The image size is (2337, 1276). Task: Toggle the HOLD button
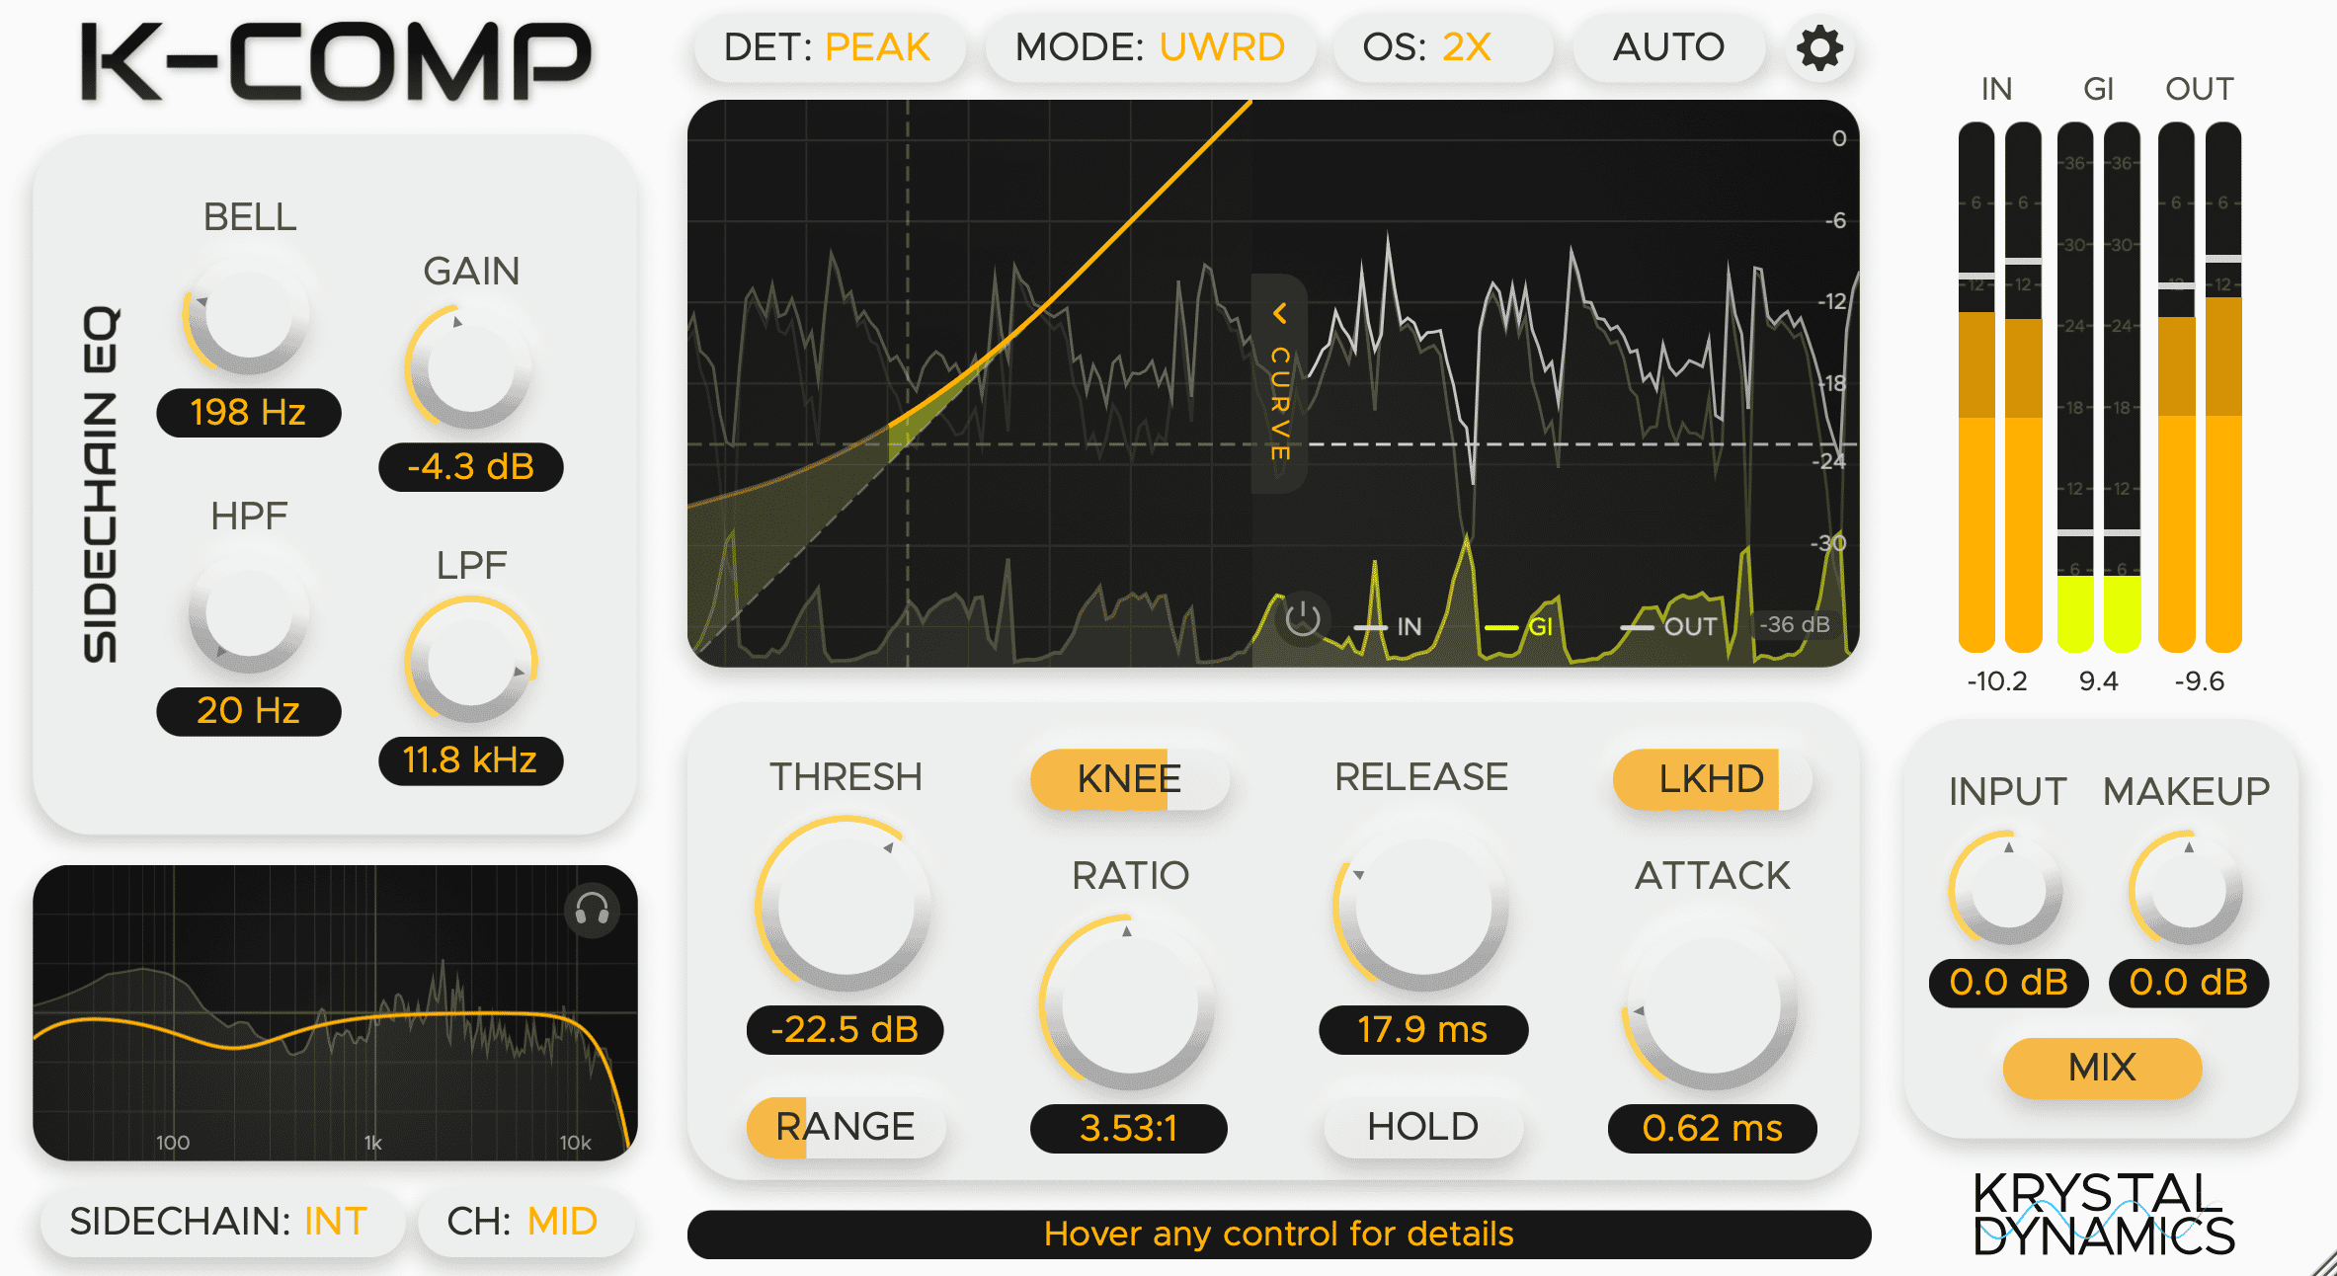tap(1422, 1127)
